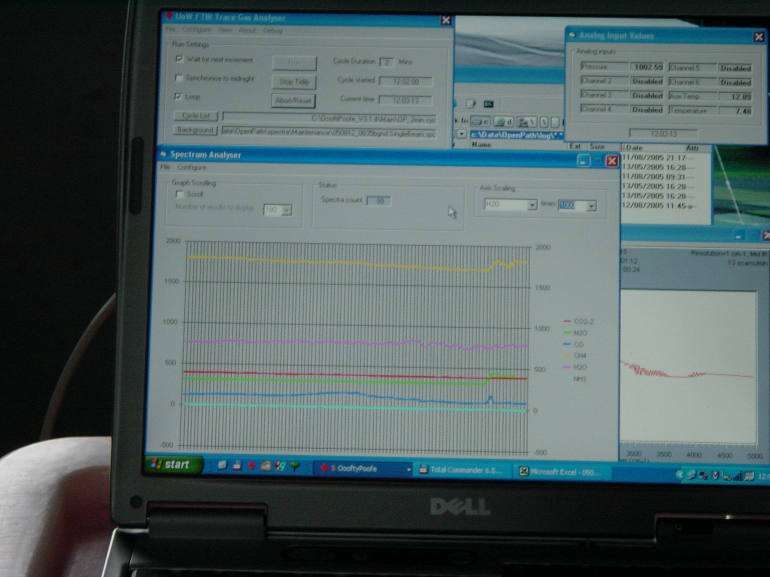This screenshot has height=577, width=770.
Task: Toggle the Loop checkbox
Action: click(178, 96)
